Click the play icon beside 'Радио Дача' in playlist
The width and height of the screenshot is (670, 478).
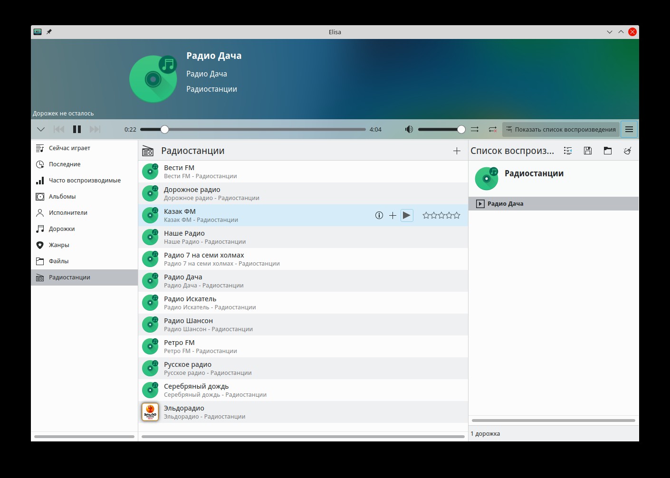[x=480, y=204]
